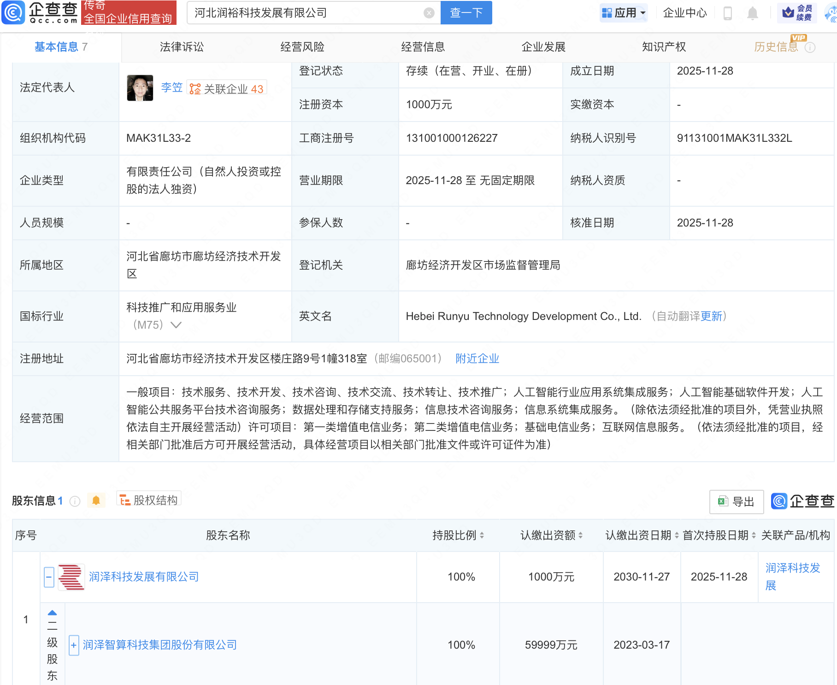Switch to the 知识产权 tab
Image resolution: width=837 pixels, height=685 pixels.
pos(664,47)
